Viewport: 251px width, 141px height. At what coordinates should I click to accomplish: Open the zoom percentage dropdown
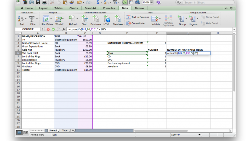151,2
